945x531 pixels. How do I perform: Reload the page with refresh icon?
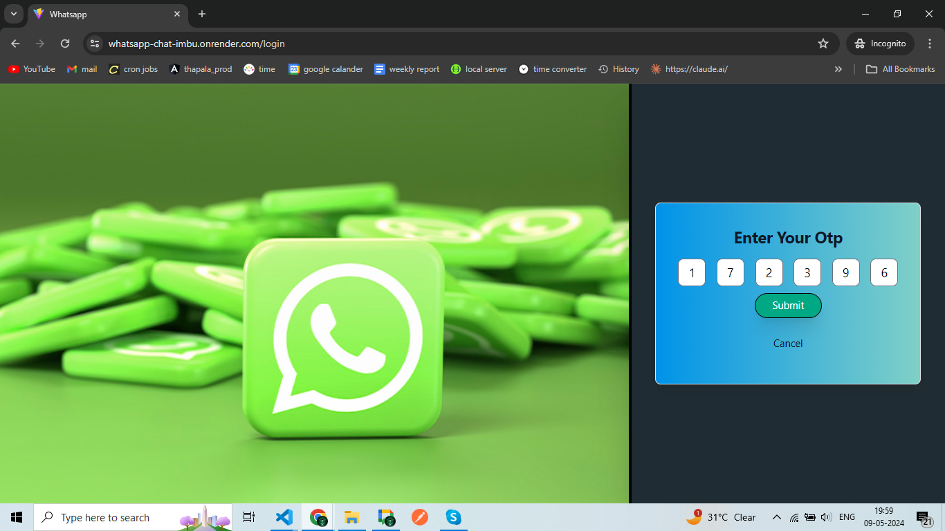pyautogui.click(x=65, y=44)
